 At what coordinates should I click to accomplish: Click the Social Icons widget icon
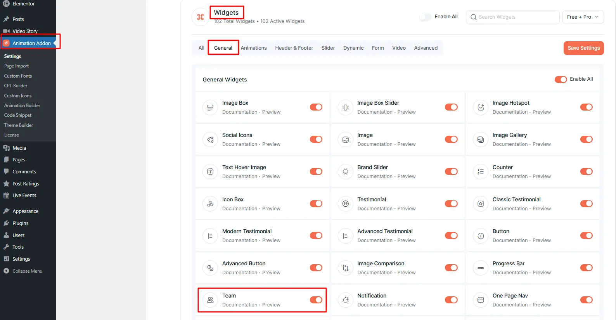210,140
